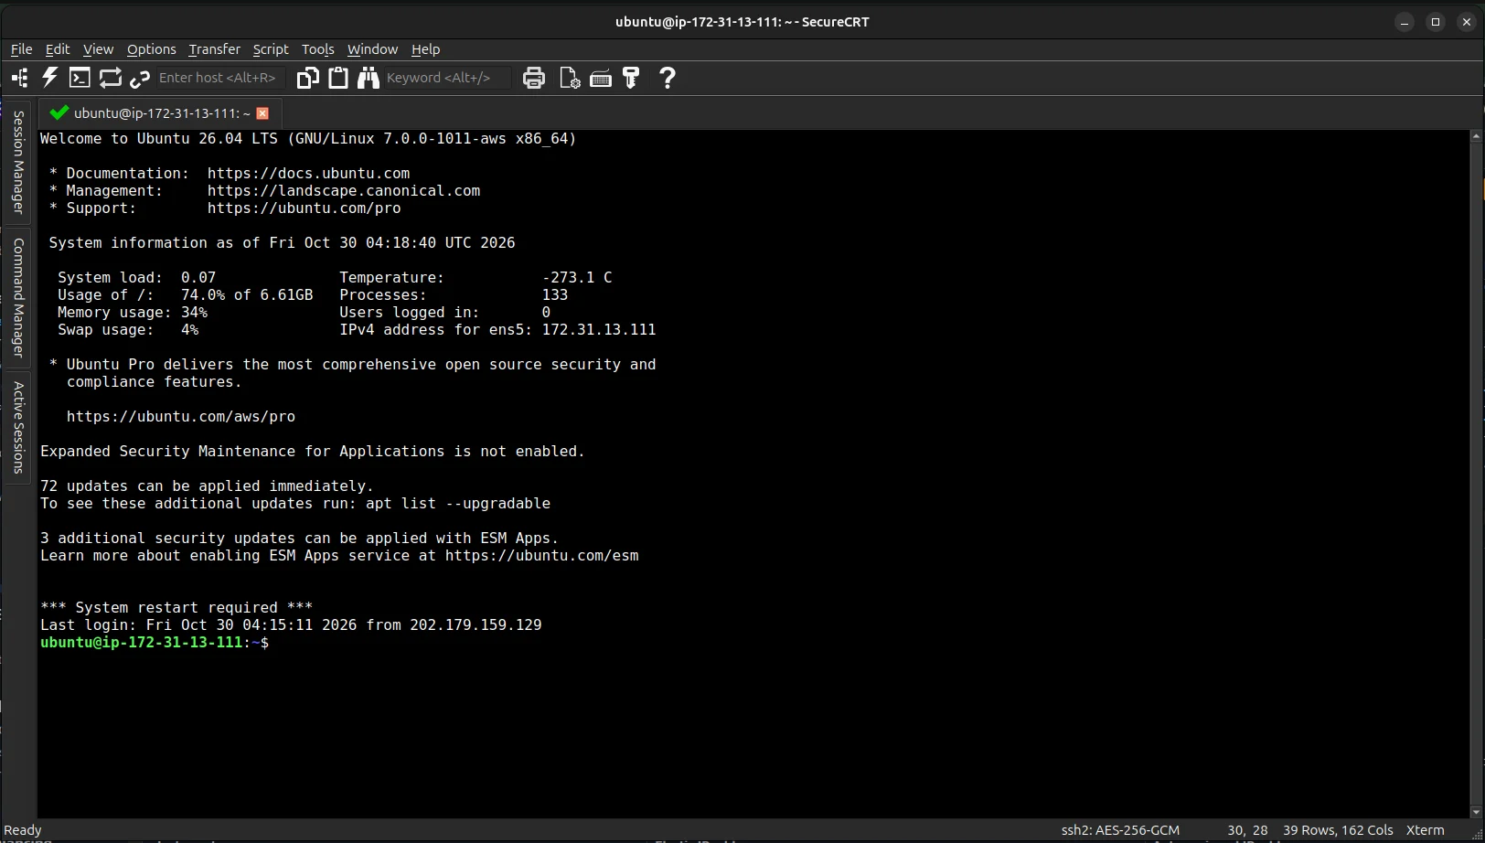Open the Script menu
This screenshot has height=843, width=1485.
pyautogui.click(x=271, y=49)
